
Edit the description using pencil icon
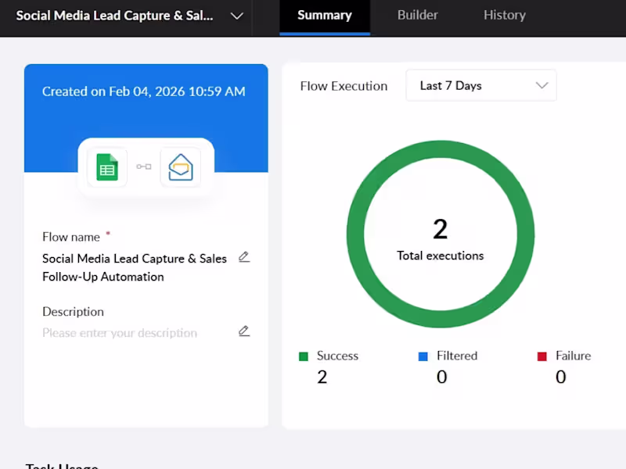click(244, 331)
